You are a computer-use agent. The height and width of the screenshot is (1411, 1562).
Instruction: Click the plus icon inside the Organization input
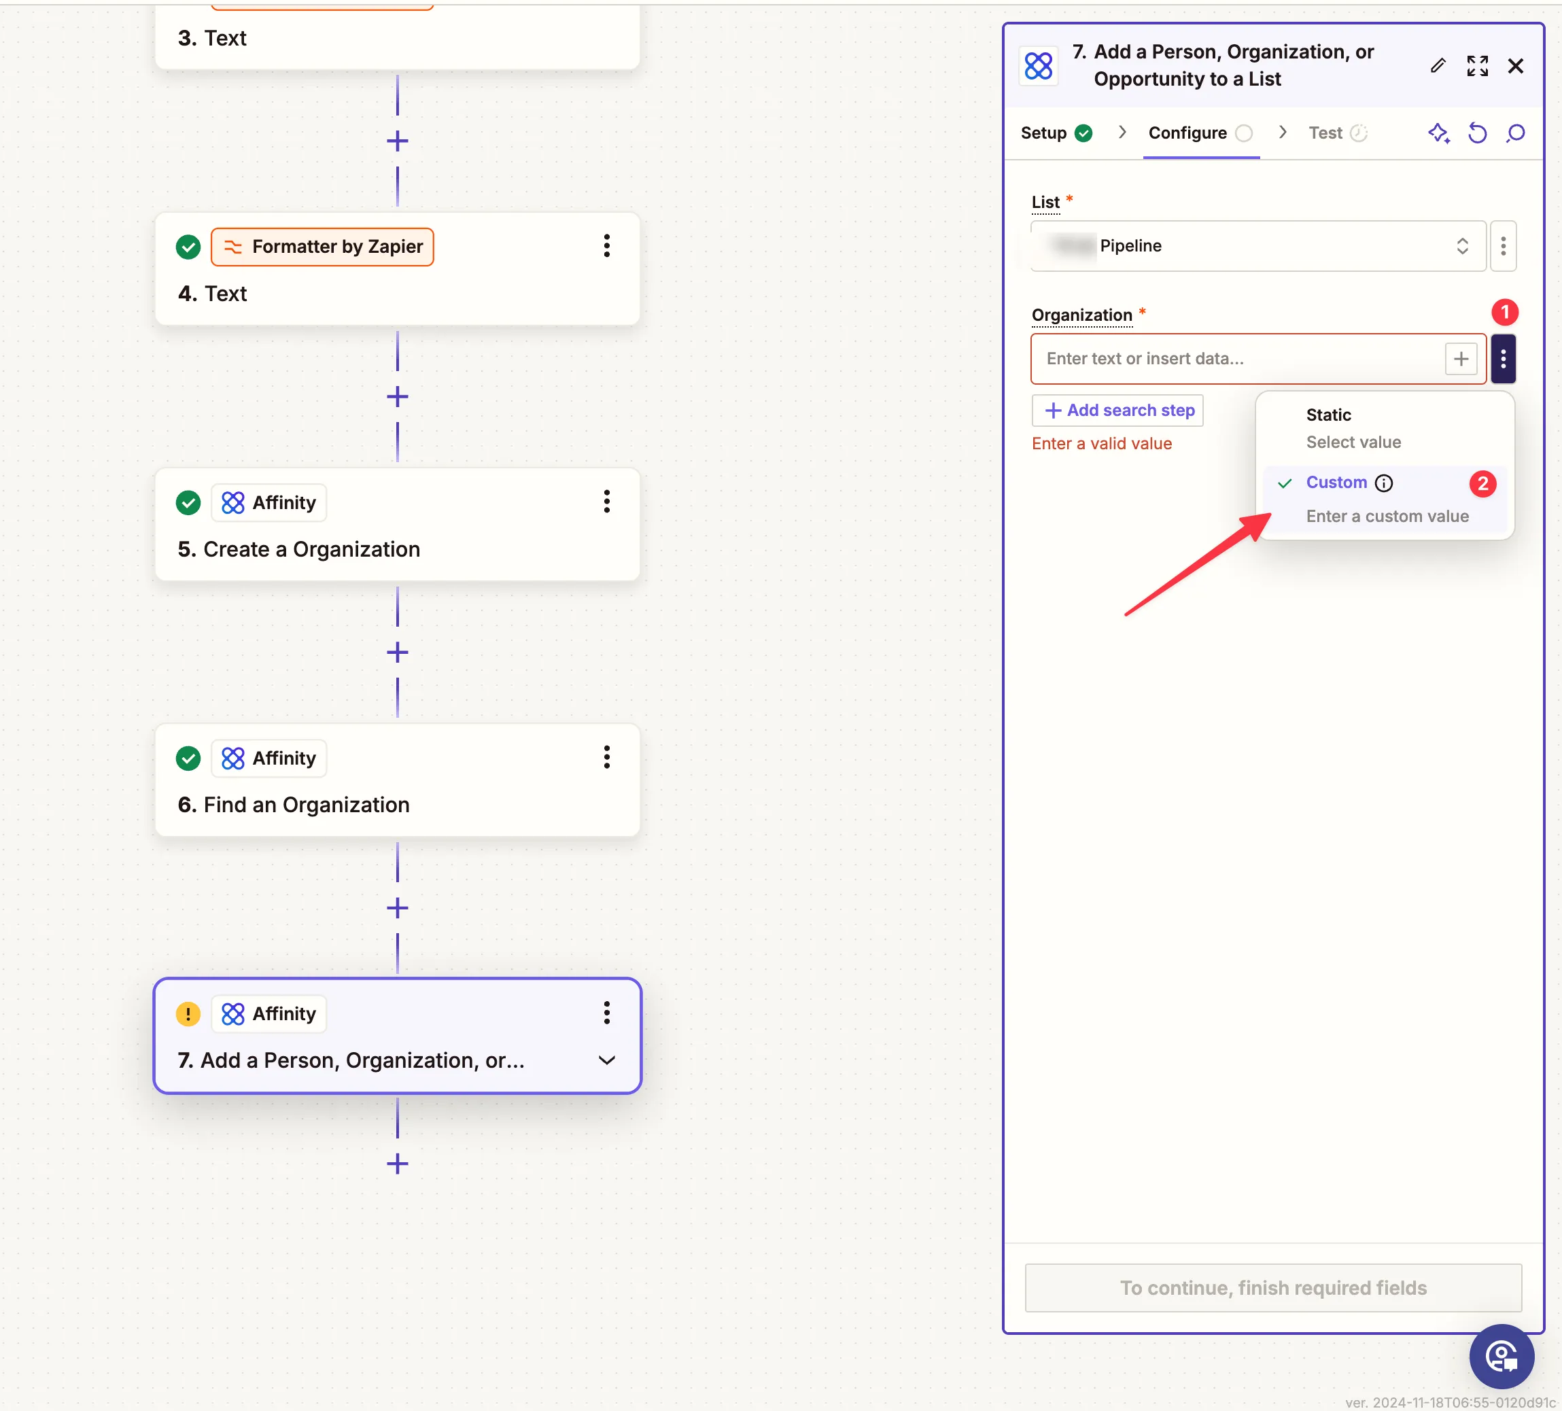1461,359
